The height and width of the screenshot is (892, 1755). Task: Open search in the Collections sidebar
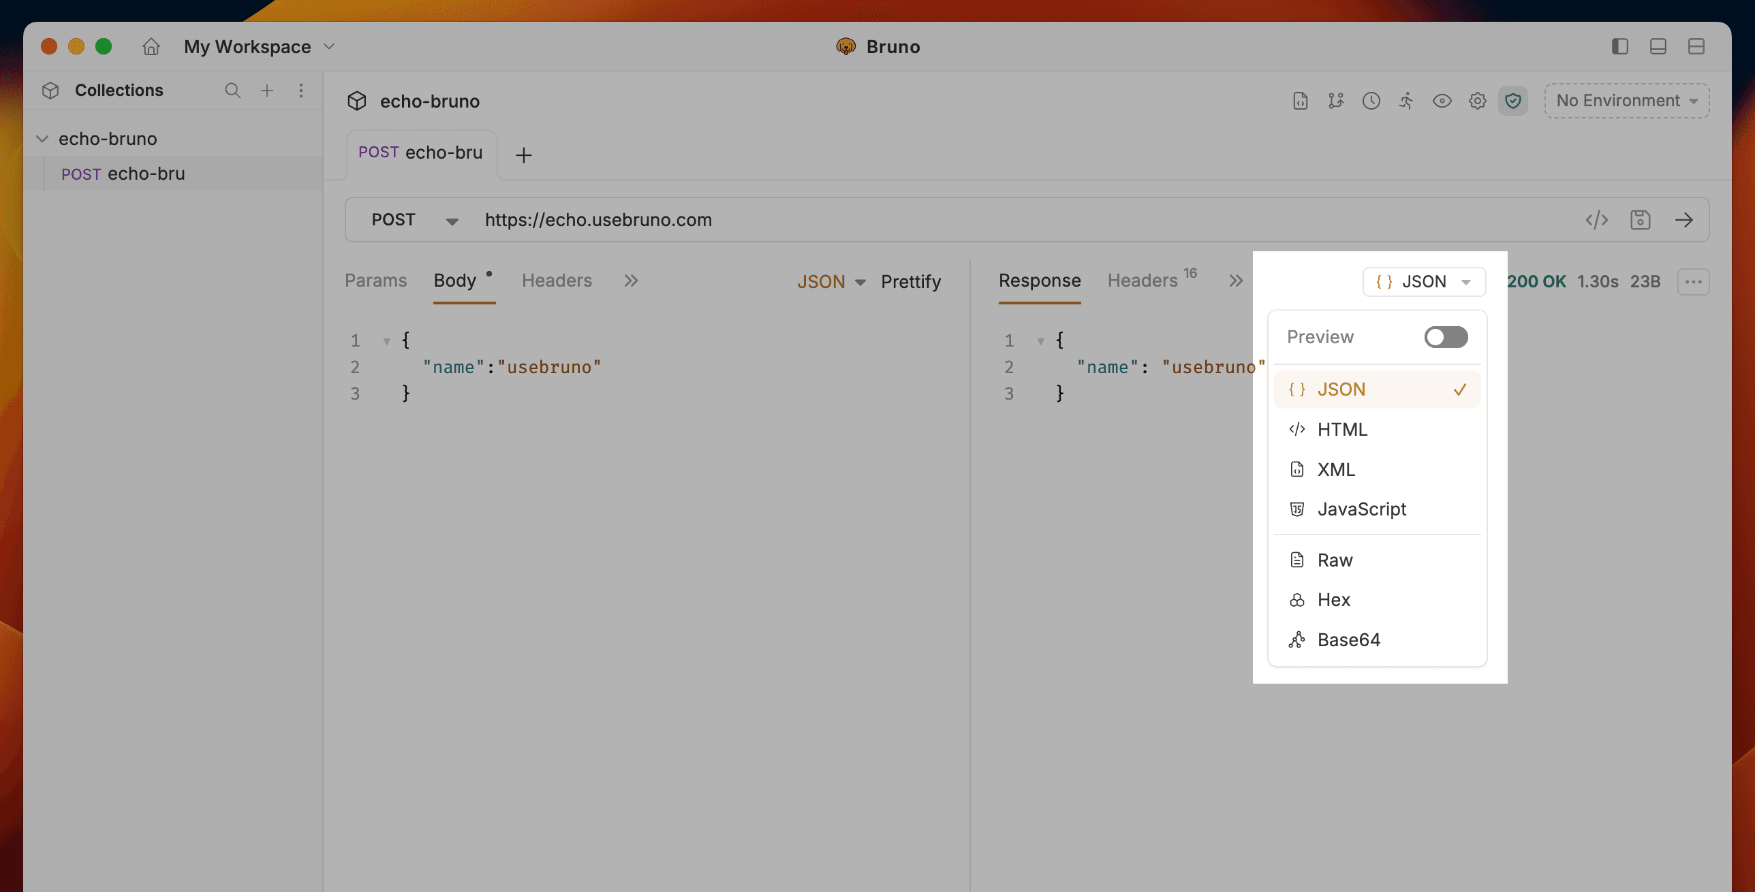(x=232, y=90)
